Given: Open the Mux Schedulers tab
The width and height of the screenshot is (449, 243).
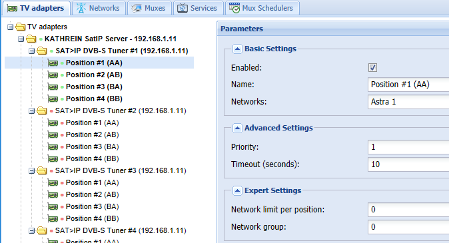Looking at the screenshot, I should pos(262,8).
